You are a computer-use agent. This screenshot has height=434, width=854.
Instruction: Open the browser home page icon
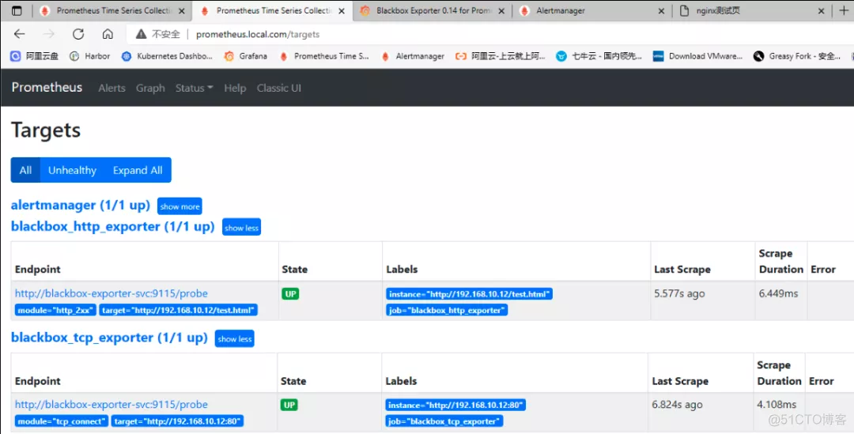(108, 34)
